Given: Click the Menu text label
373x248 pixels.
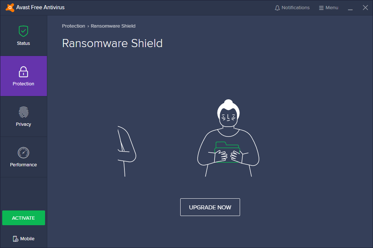Looking at the screenshot, I should 332,8.
